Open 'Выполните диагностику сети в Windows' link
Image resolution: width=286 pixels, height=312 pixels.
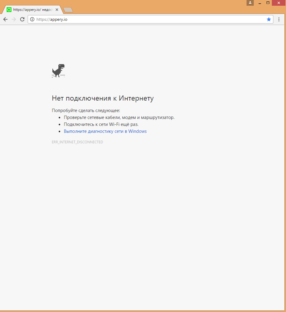(105, 131)
